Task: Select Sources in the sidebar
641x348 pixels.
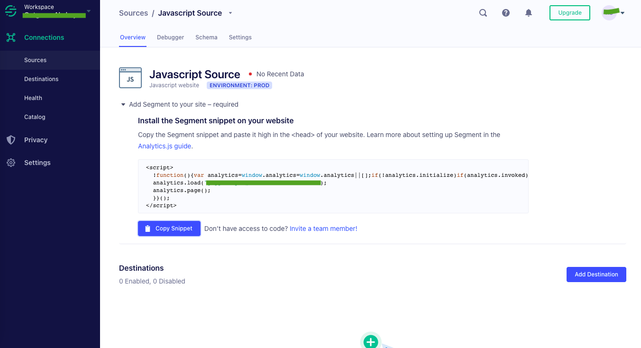Action: [50, 60]
